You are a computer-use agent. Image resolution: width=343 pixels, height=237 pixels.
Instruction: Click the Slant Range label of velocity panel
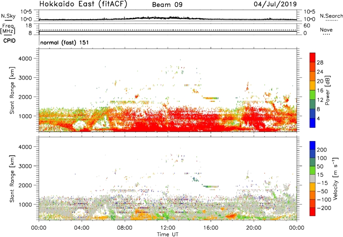coord(12,179)
